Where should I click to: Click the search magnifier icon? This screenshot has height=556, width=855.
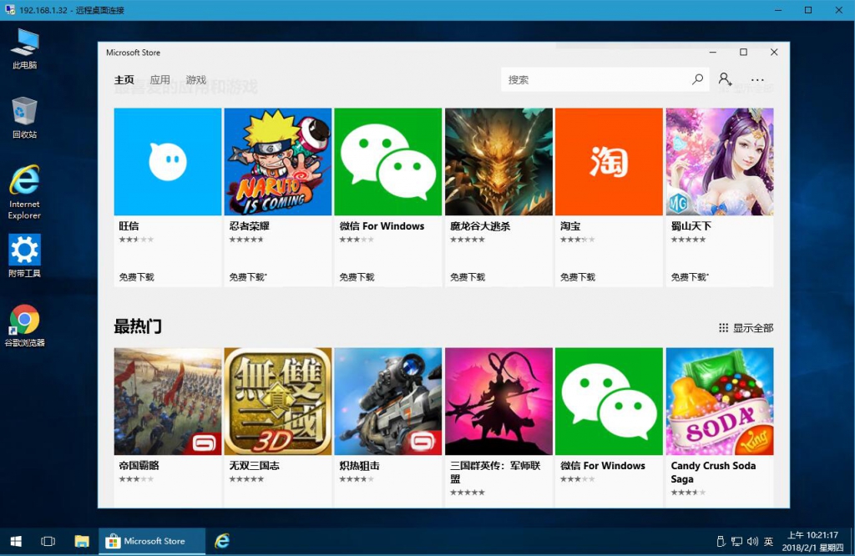(x=697, y=79)
